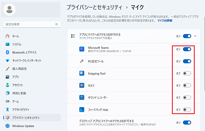
Task: Click the サウンド レコーダー app icon
Action: (82, 98)
